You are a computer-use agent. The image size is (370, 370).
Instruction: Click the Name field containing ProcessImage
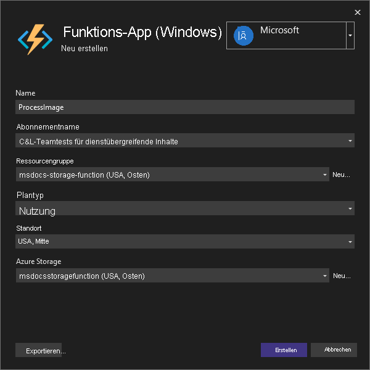pyautogui.click(x=185, y=107)
